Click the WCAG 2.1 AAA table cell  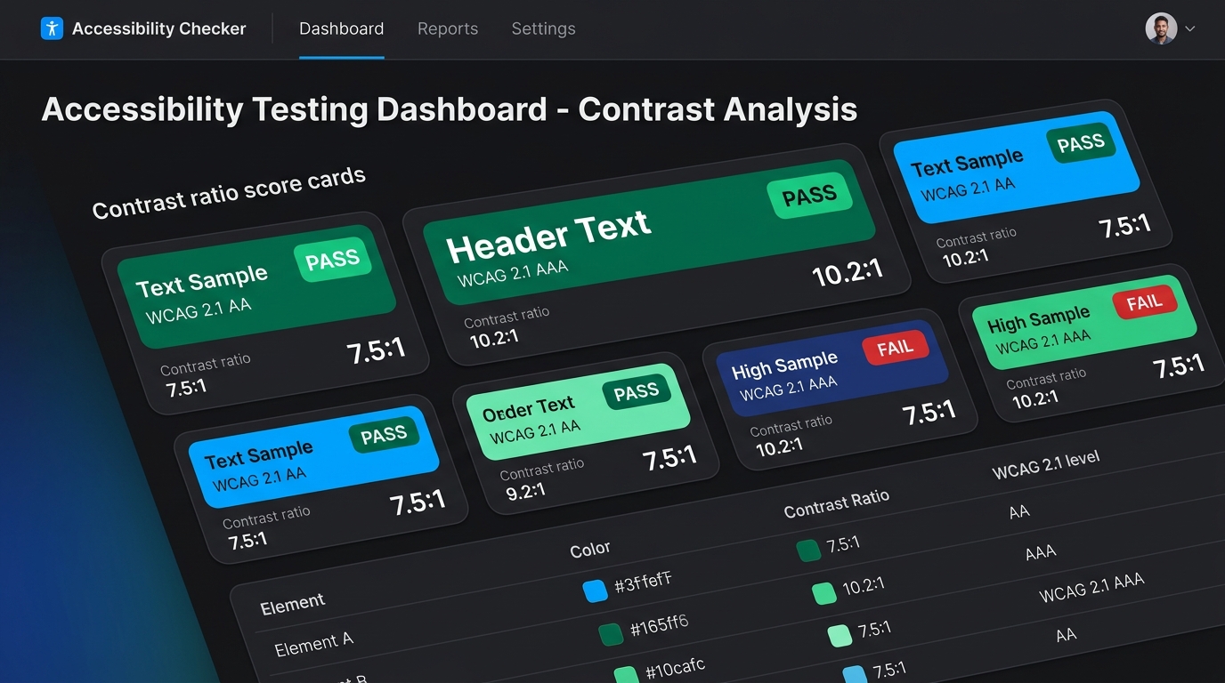click(1091, 588)
